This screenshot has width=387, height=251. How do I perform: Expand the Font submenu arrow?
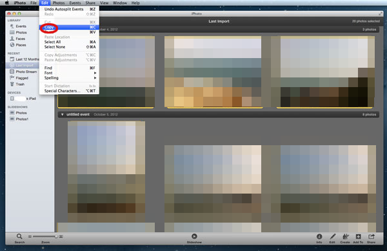click(x=95, y=73)
